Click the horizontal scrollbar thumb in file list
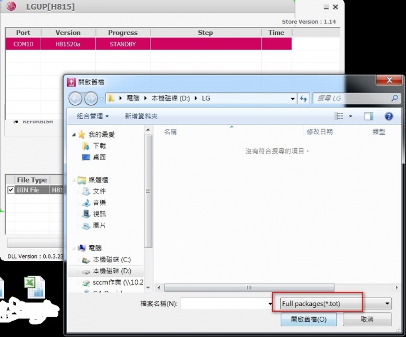Image resolution: width=406 pixels, height=337 pixels. pyautogui.click(x=249, y=287)
